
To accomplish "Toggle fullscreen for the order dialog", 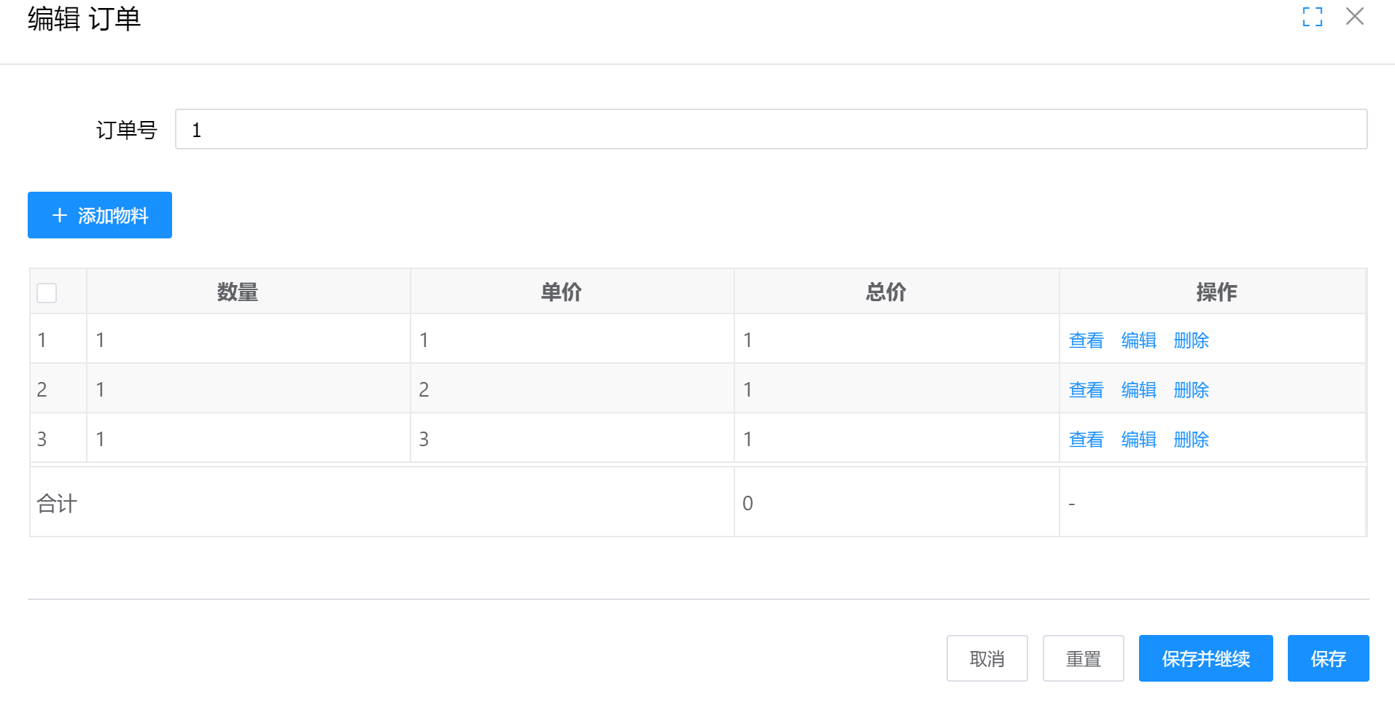I will pos(1312,17).
